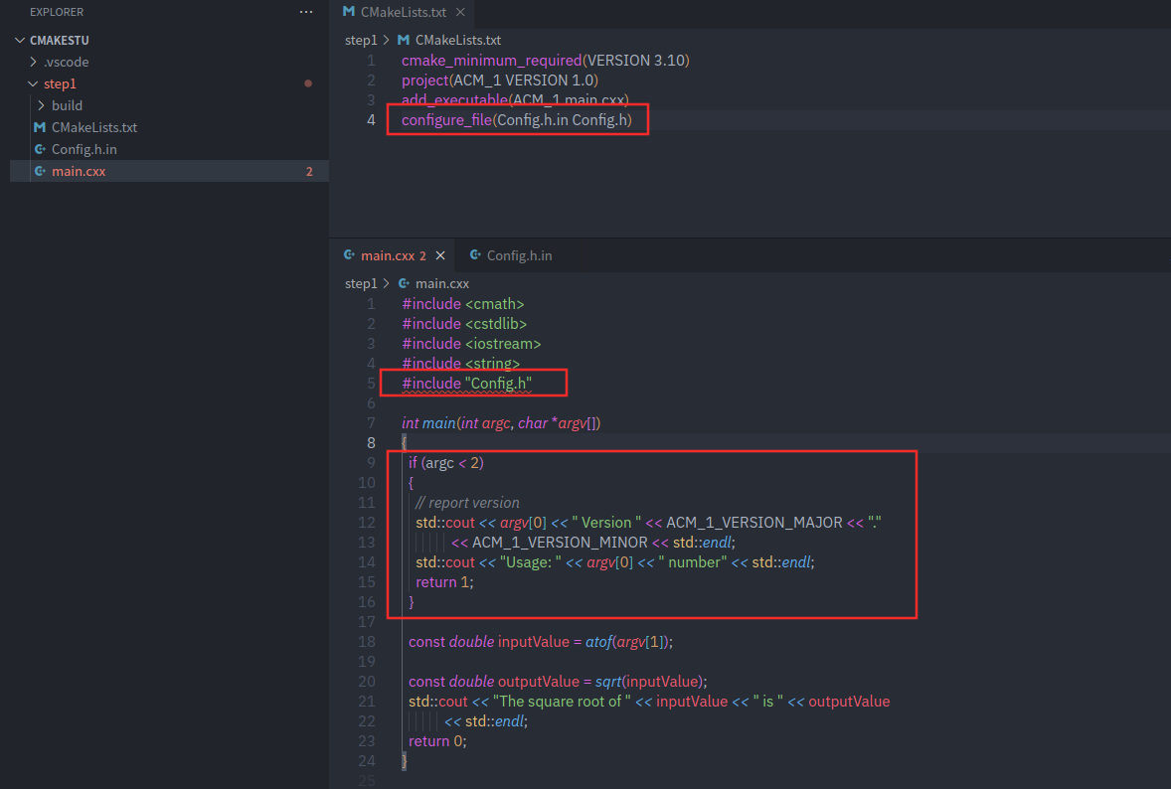Click the step1 breadcrumb above the main.cxx editor
Image resolution: width=1171 pixels, height=789 pixels.
(x=361, y=283)
